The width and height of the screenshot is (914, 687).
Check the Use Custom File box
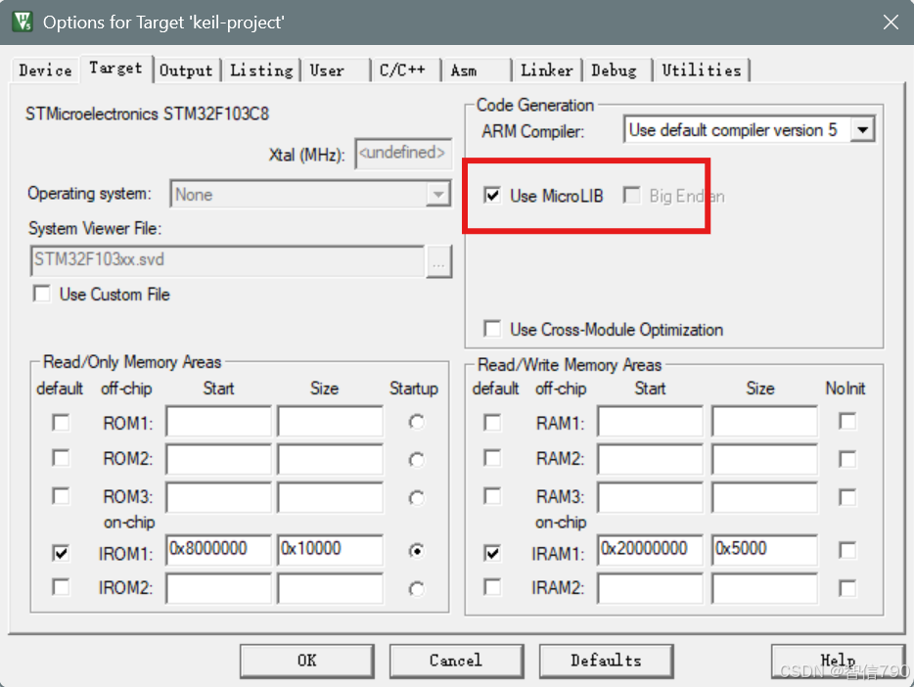pos(42,294)
